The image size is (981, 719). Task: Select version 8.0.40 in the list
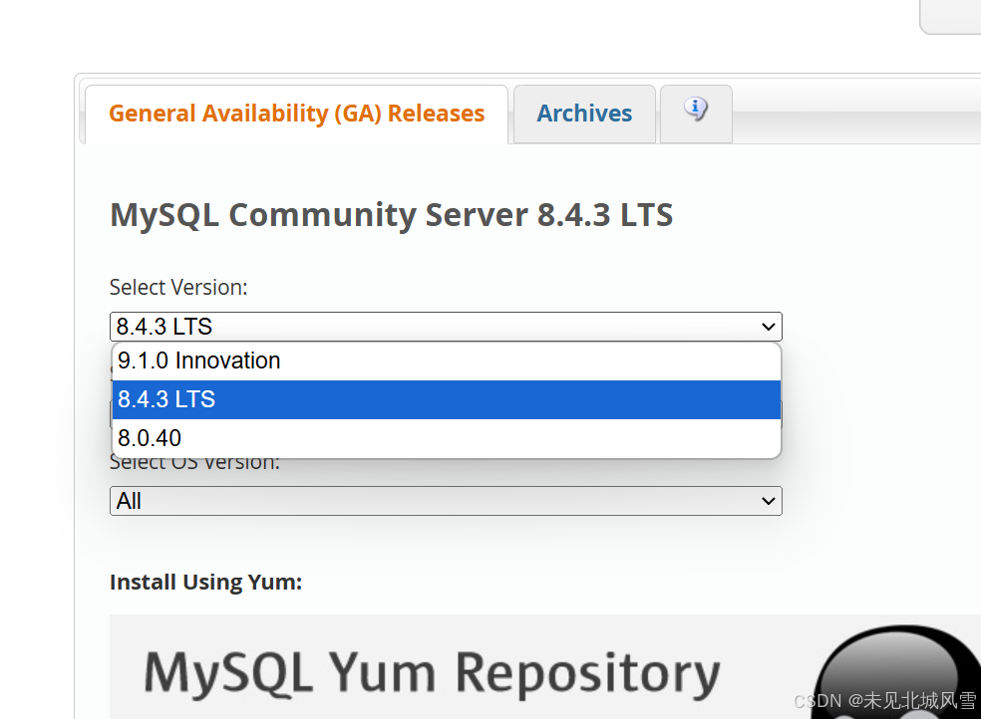tap(446, 438)
